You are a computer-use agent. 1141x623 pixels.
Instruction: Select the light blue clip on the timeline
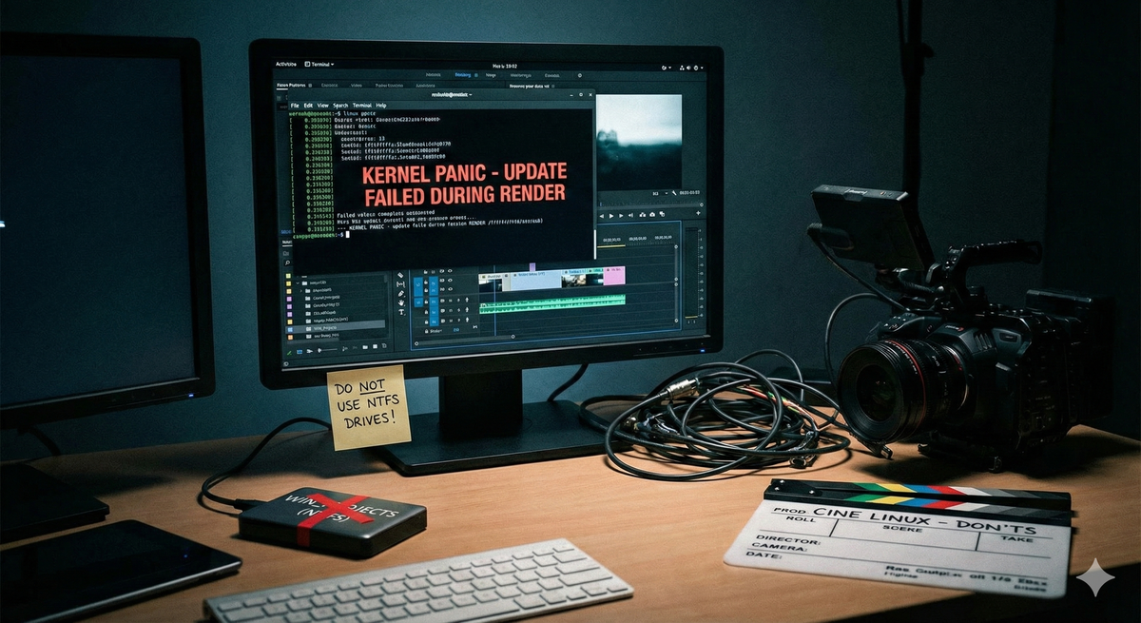tap(536, 281)
